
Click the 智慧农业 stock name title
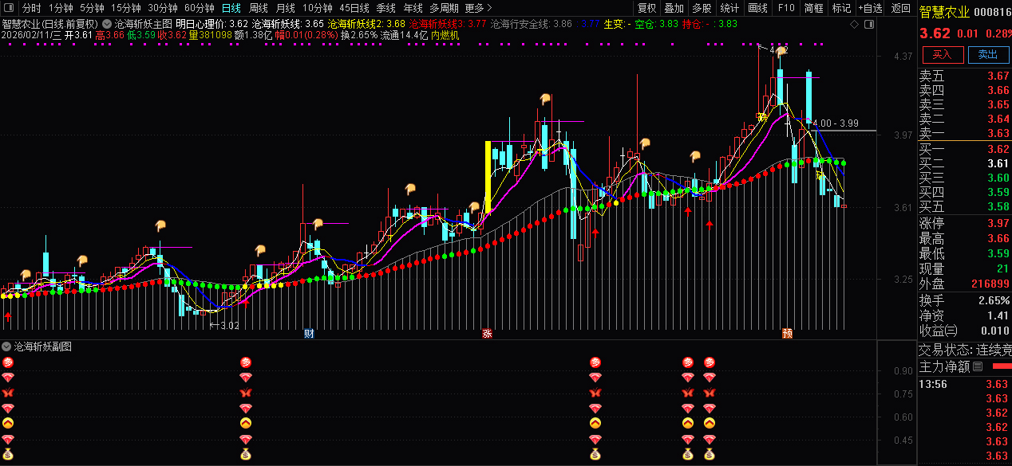(944, 12)
